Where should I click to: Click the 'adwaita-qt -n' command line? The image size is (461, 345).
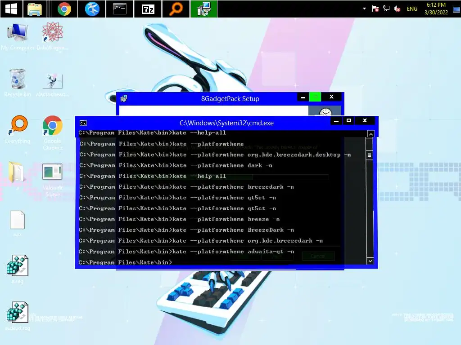pos(186,252)
